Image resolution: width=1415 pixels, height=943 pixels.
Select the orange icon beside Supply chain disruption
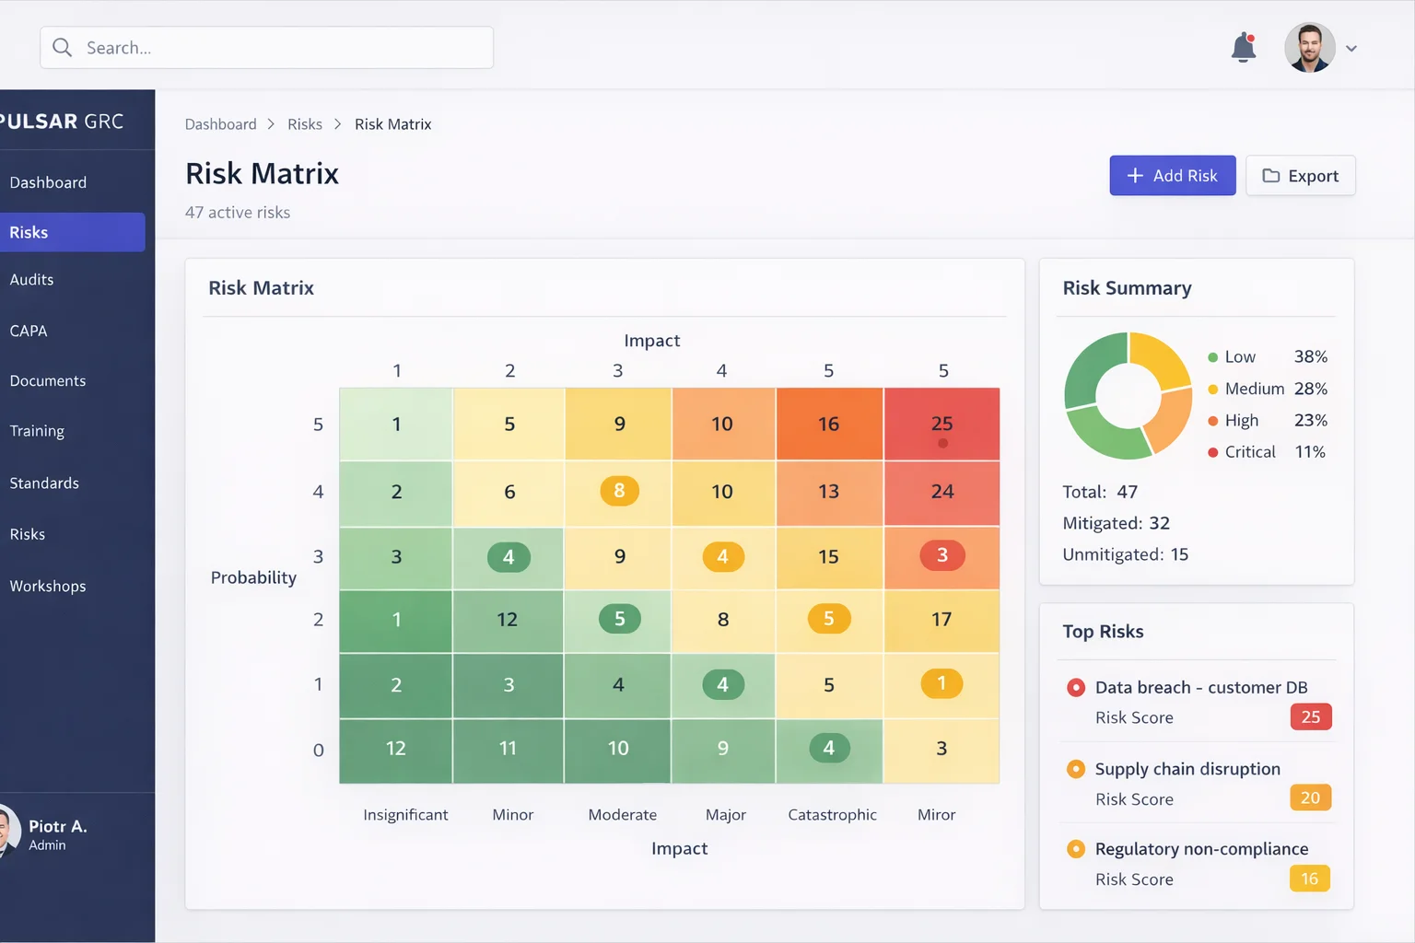pyautogui.click(x=1076, y=768)
